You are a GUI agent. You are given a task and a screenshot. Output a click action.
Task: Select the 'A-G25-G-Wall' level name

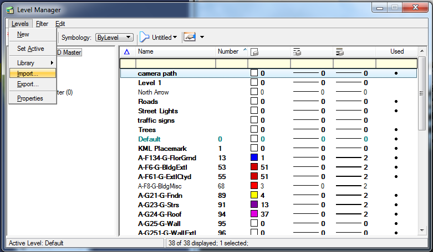click(x=159, y=224)
